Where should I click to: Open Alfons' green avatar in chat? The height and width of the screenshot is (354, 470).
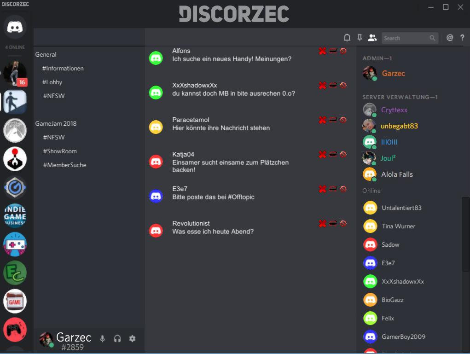(156, 58)
